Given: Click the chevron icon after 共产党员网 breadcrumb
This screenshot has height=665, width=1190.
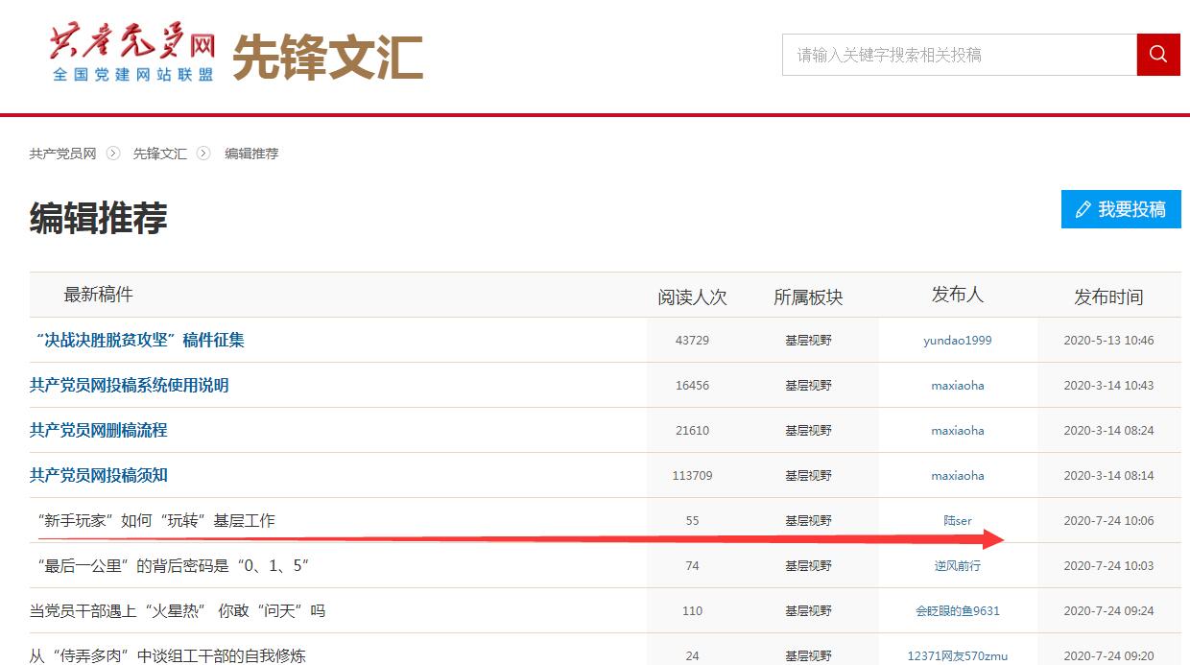Looking at the screenshot, I should pos(113,154).
